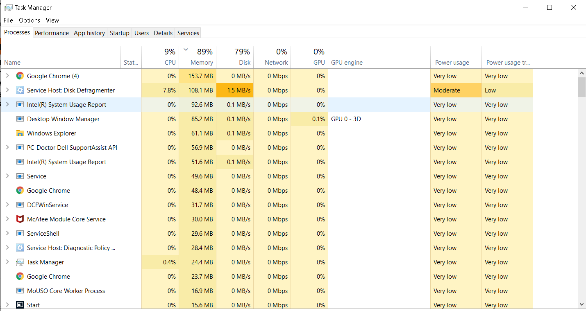Click the MoUSO Core Worker Process icon
The width and height of the screenshot is (586, 311).
[20, 291]
